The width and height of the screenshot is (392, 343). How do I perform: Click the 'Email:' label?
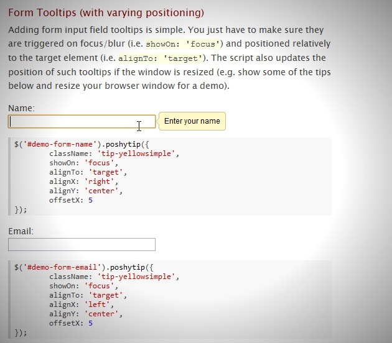click(x=21, y=231)
